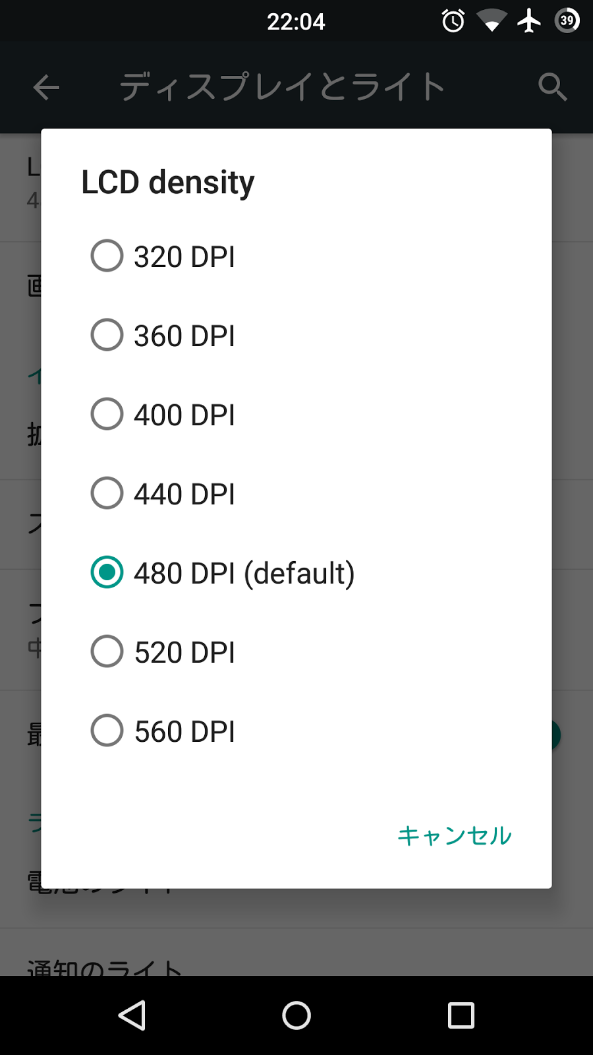This screenshot has height=1055, width=593.
Task: Set LCD density to 560 DPI
Action: click(107, 731)
